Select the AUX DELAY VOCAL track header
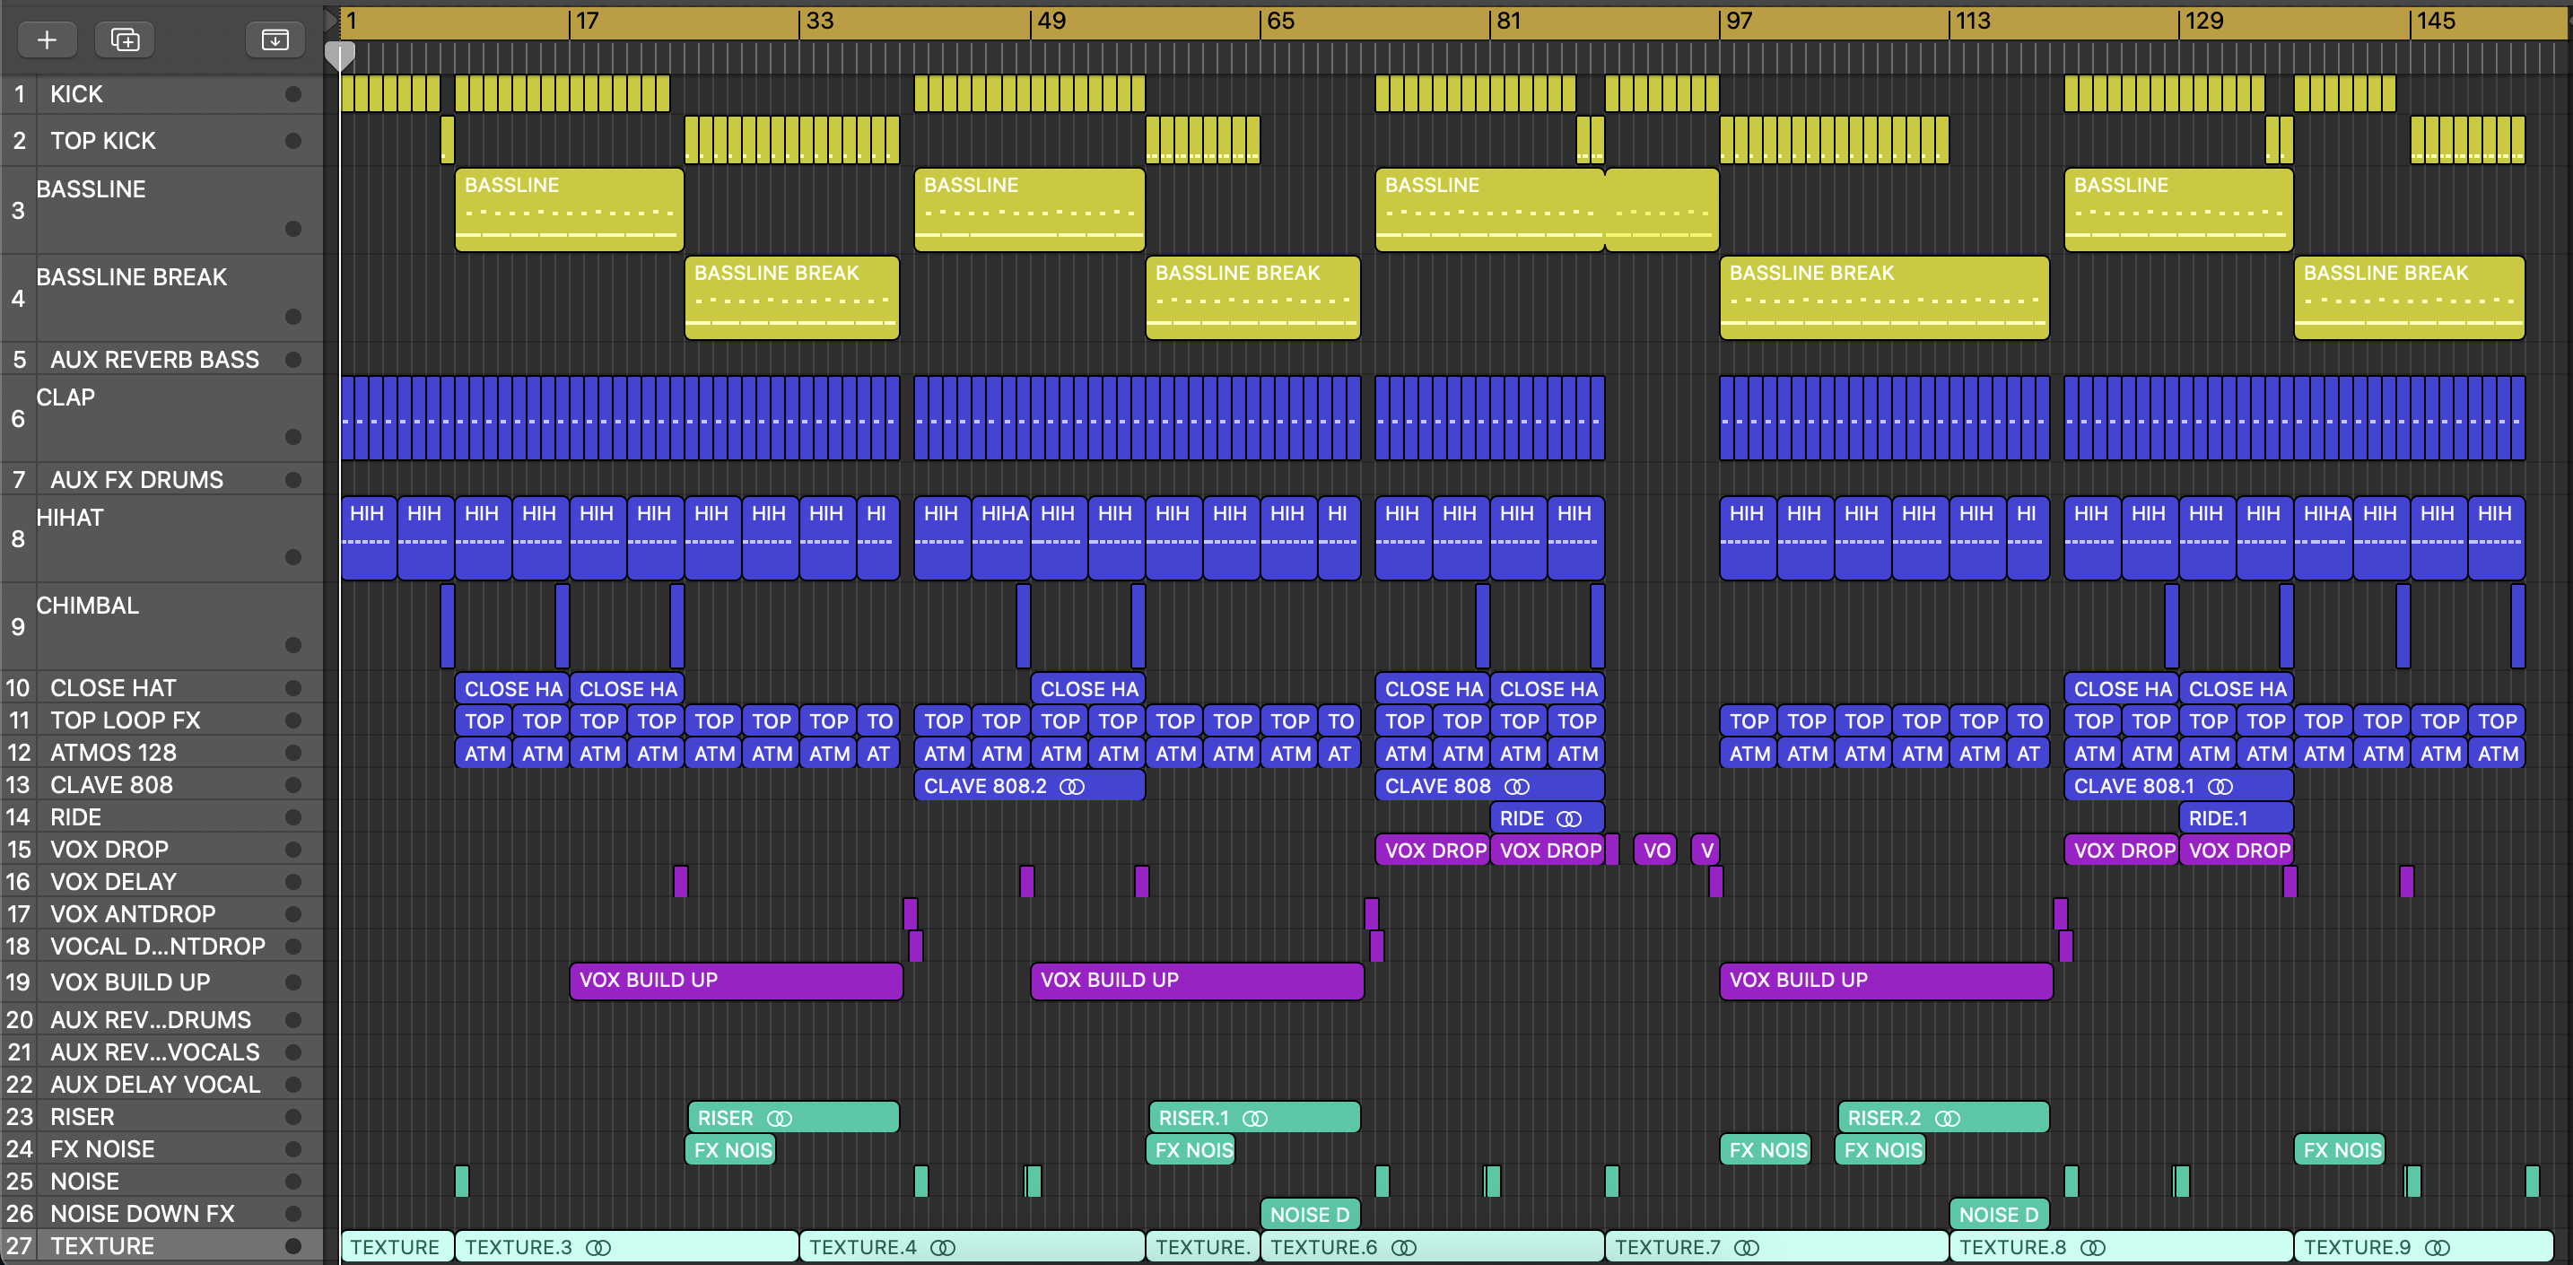This screenshot has height=1265, width=2573. [161, 1084]
